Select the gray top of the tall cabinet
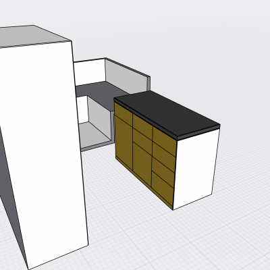The image size is (270, 270). coord(34,35)
